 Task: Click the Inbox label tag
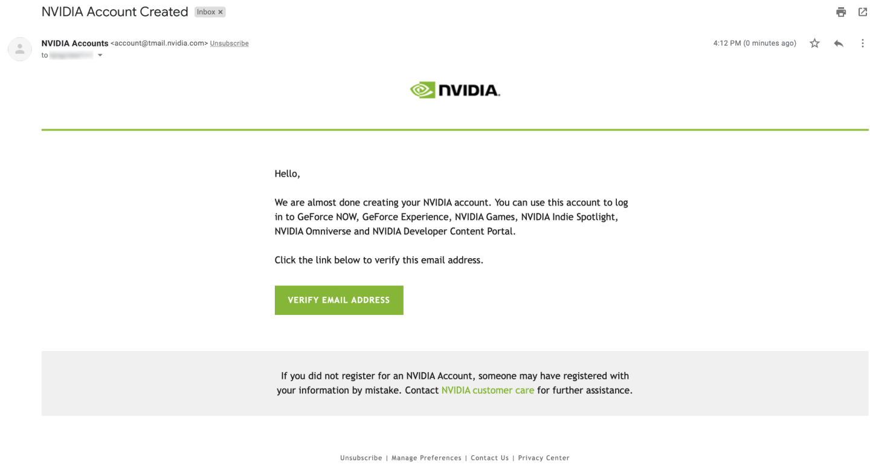pos(205,11)
